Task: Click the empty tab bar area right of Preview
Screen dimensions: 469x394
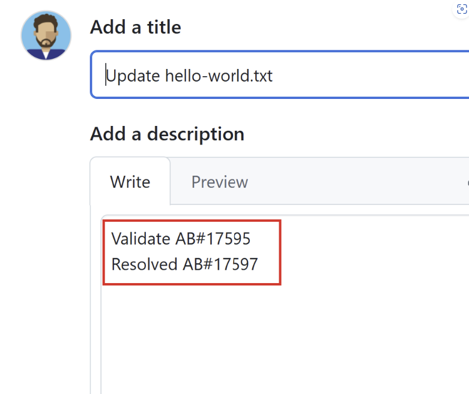Action: pyautogui.click(x=356, y=182)
